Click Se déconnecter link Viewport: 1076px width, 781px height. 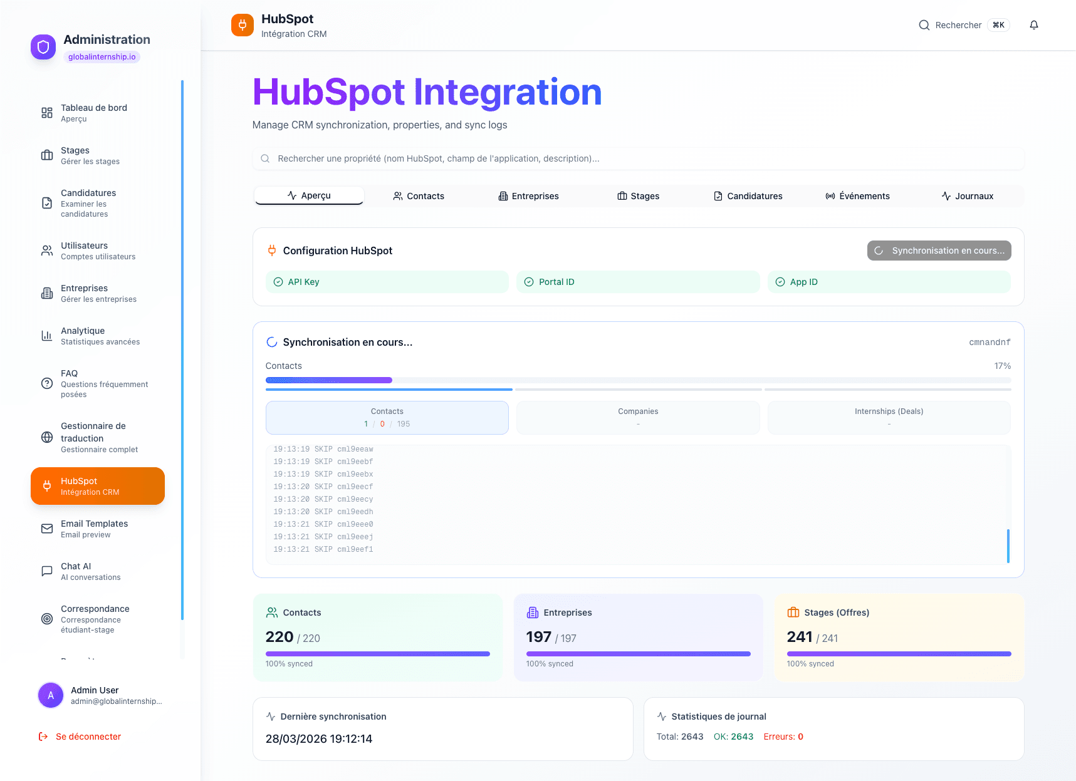88,737
